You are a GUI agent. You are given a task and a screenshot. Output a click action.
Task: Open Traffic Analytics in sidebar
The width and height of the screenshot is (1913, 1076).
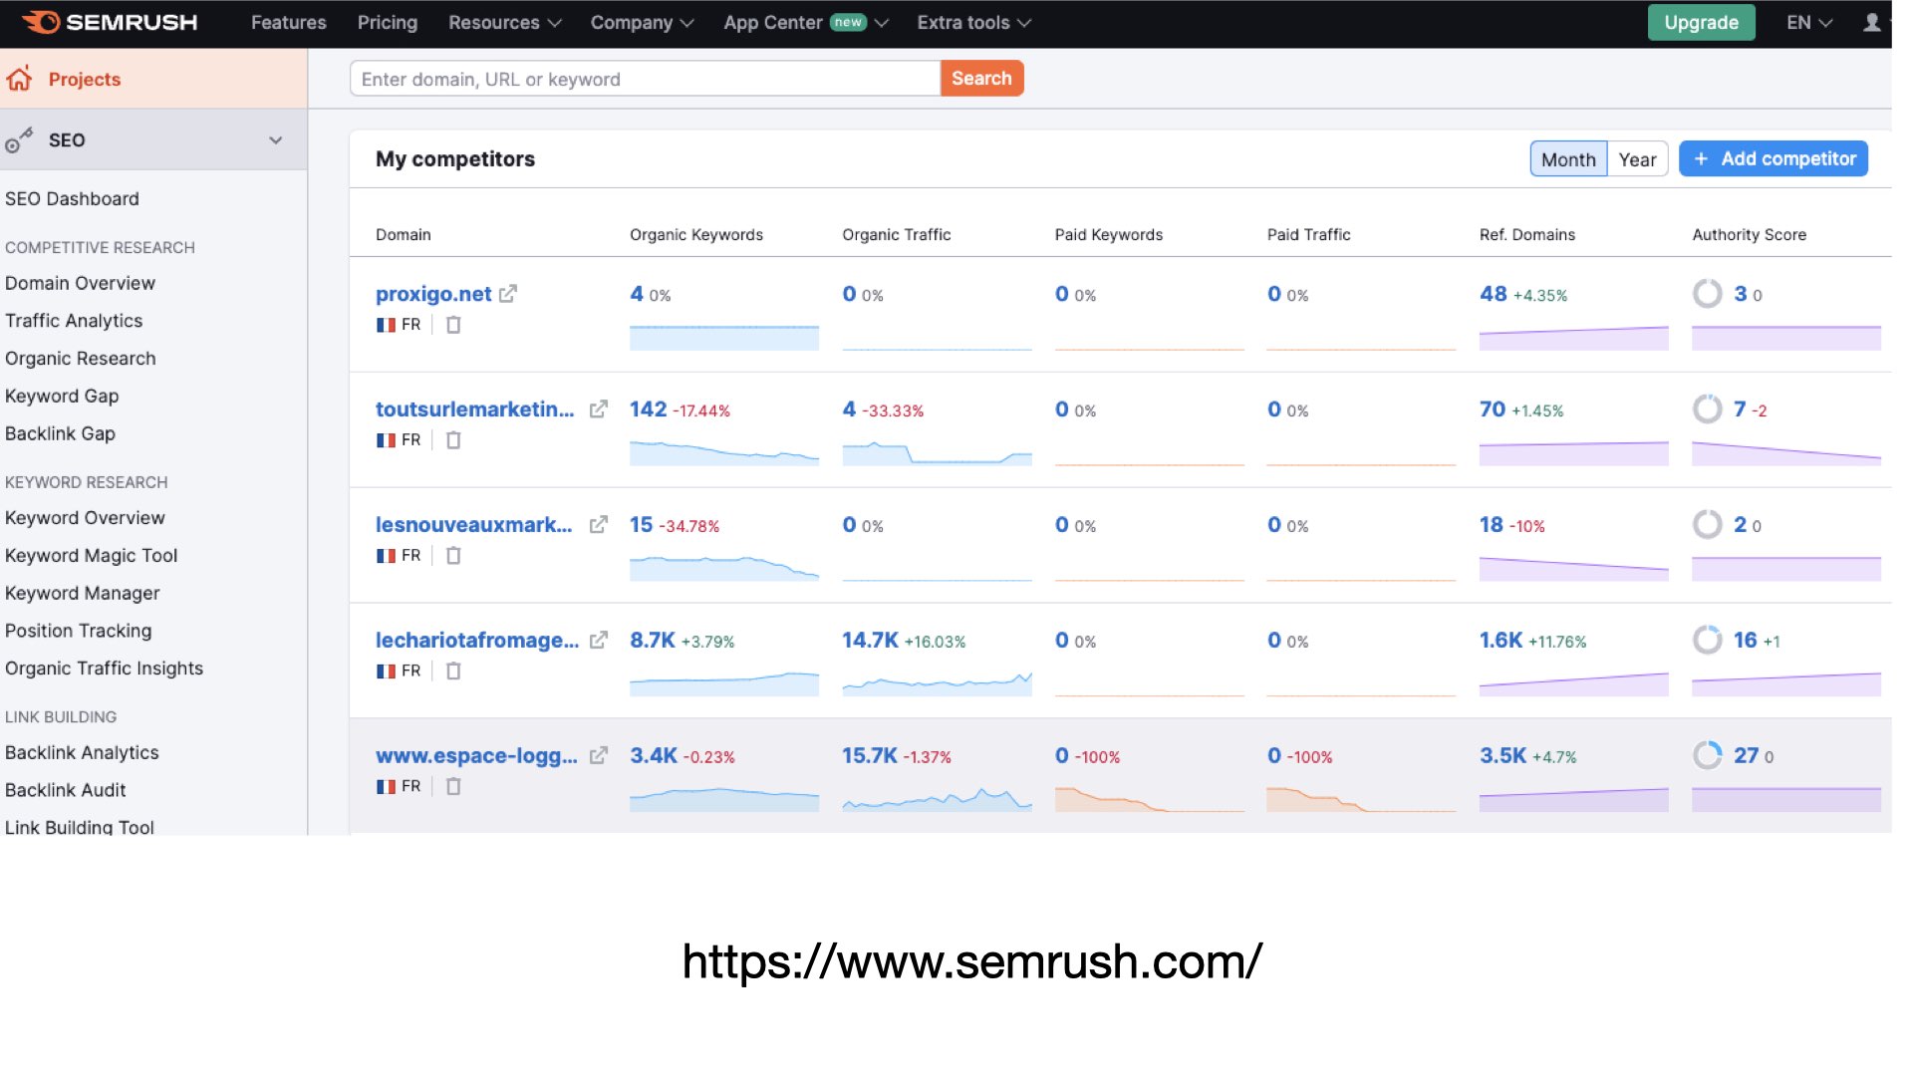pos(74,321)
